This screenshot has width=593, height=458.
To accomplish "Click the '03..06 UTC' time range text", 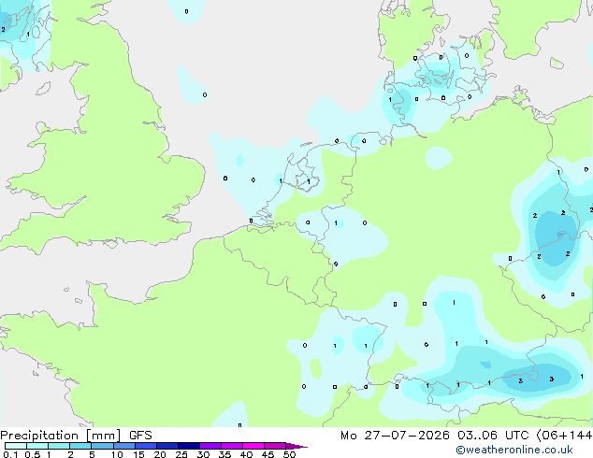I will (x=492, y=436).
